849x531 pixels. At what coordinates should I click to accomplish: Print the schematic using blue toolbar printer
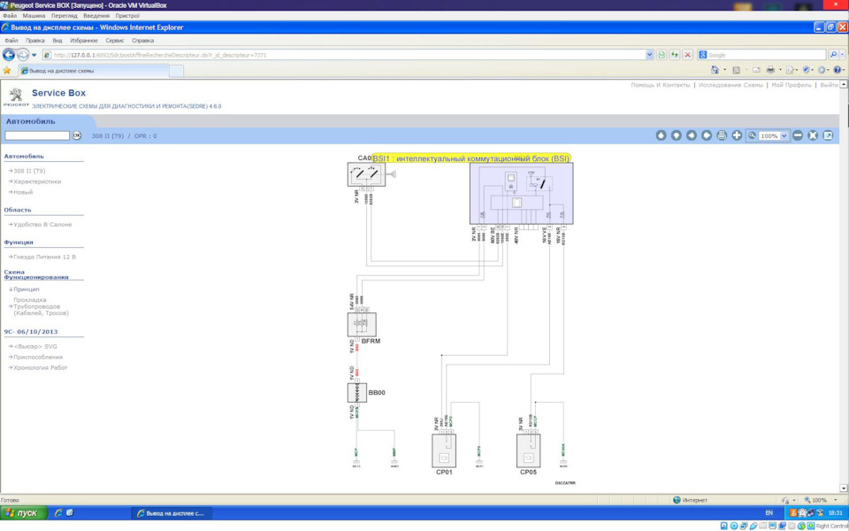coord(722,135)
